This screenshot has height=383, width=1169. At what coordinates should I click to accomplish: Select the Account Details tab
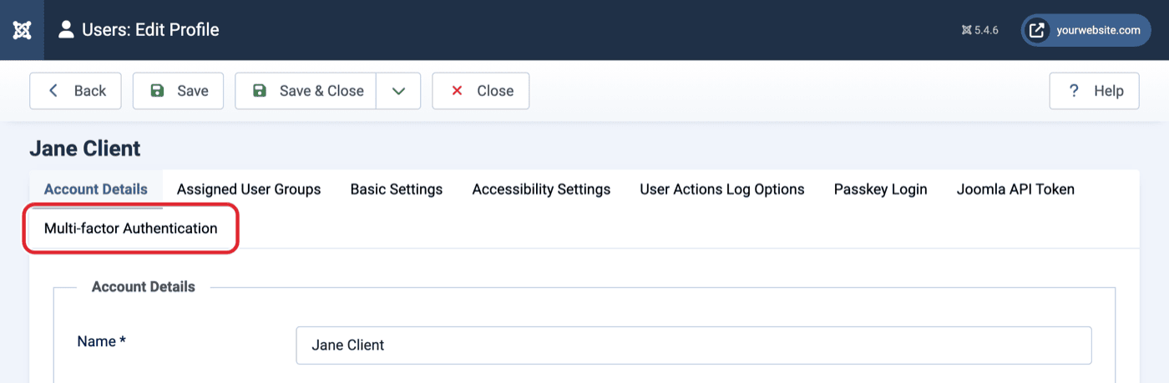click(x=96, y=189)
